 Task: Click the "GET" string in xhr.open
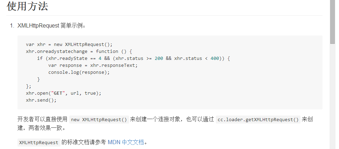tap(58, 93)
